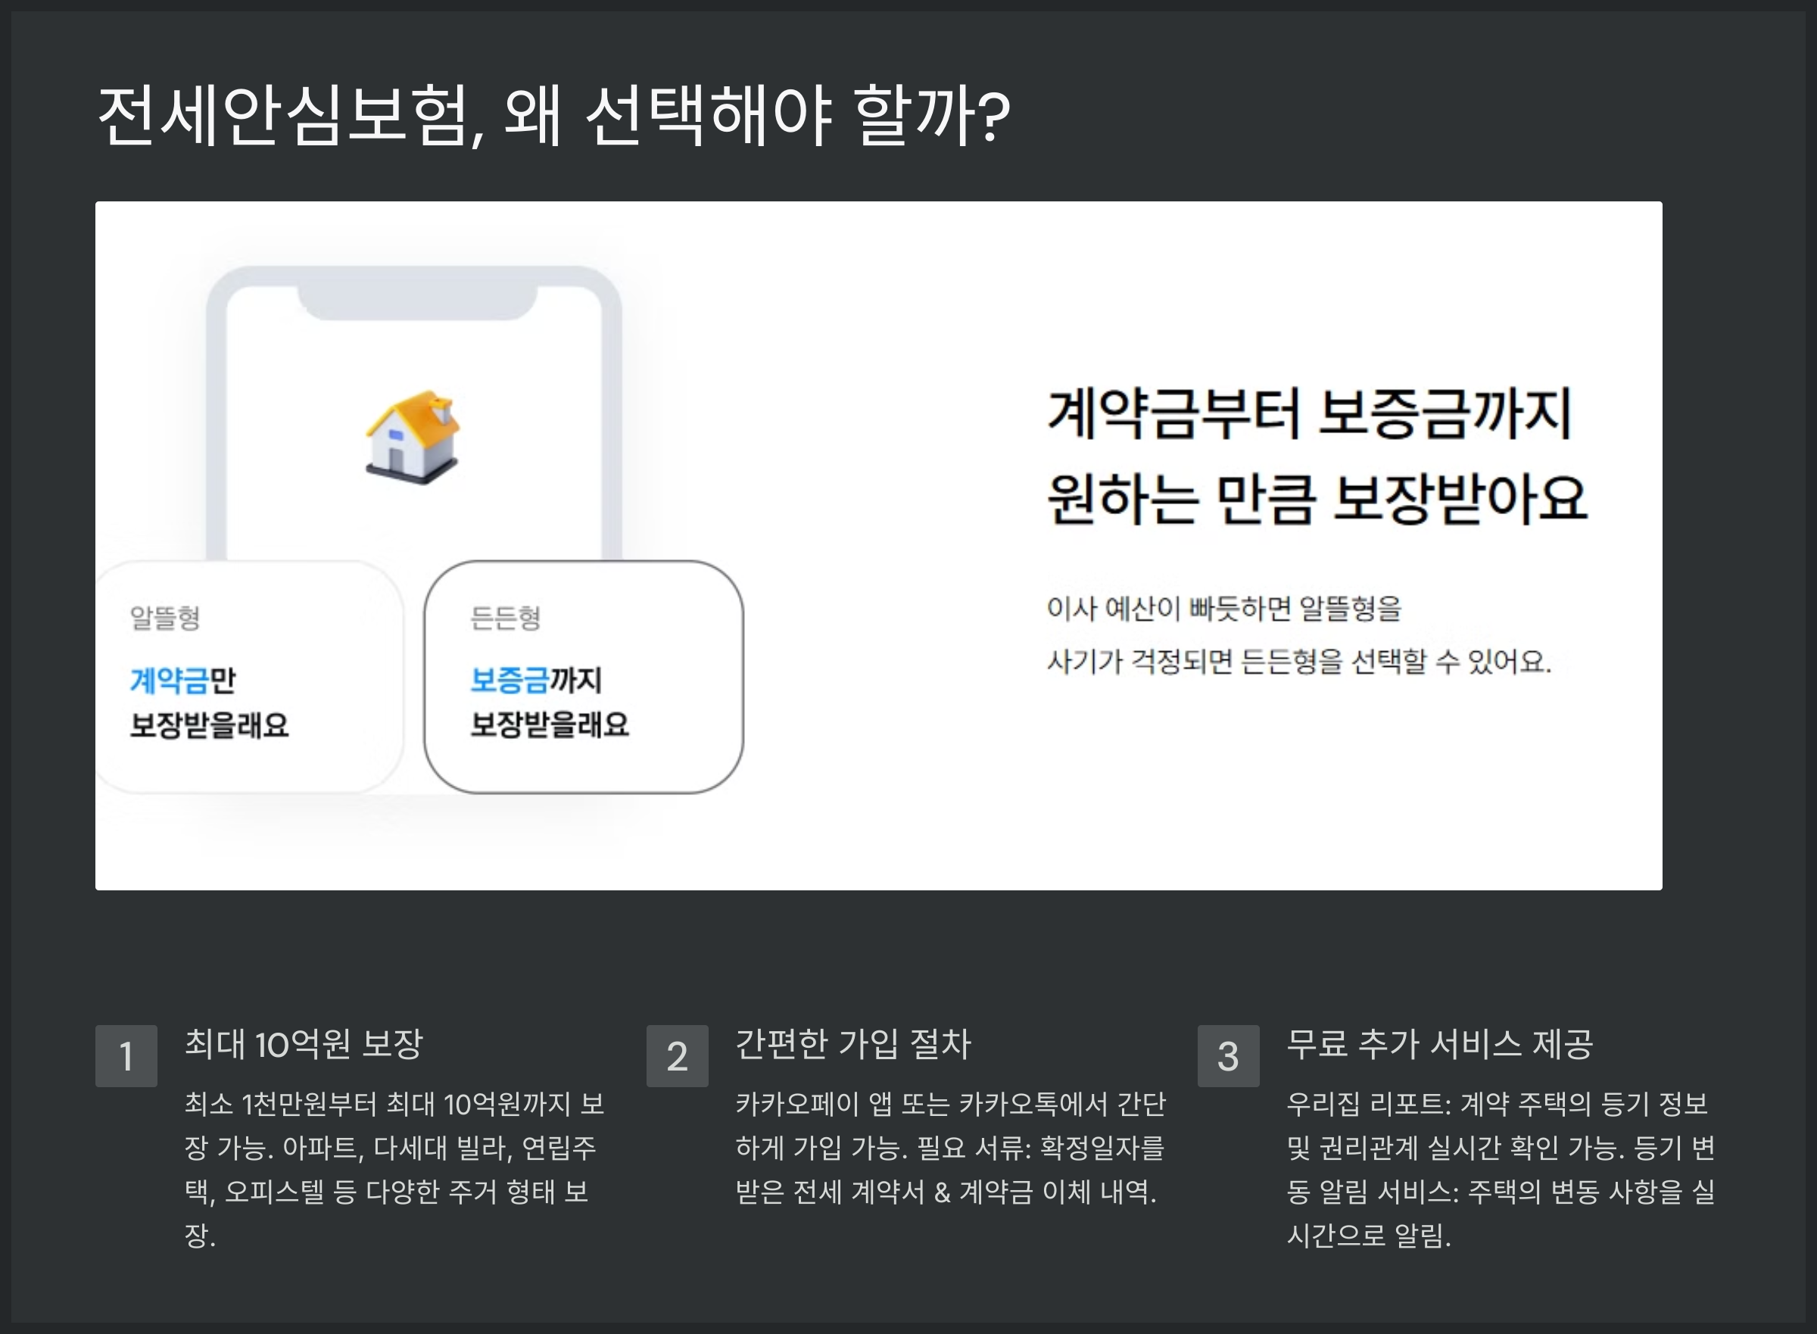Click the 전세안심보험, 왜 선택해야 할까? title

click(x=553, y=116)
